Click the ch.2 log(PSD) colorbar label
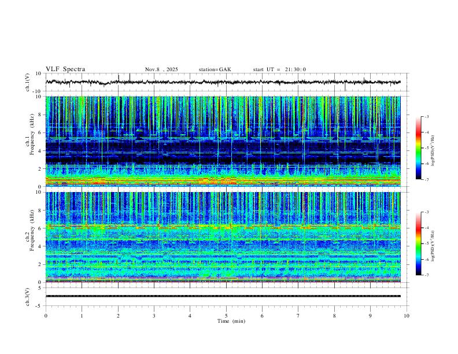458x354 pixels. [433, 246]
